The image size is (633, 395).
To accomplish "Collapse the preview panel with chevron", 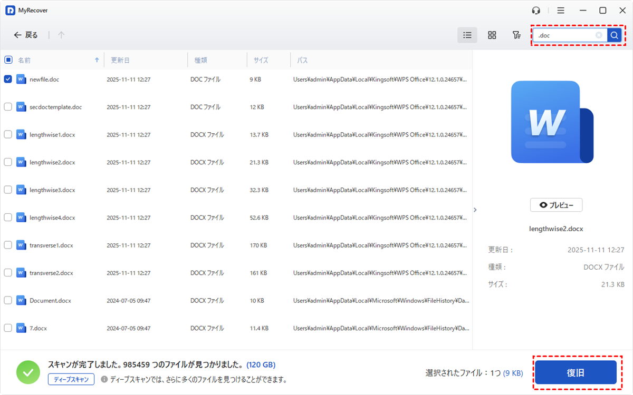I will coord(475,210).
